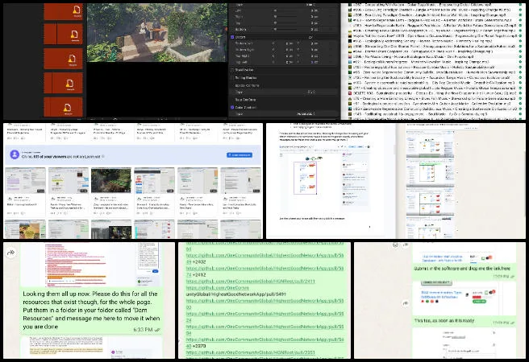Screen dimensions: 529x362
Task: Toggle the Color Conform checkbox
Action: click(232, 107)
